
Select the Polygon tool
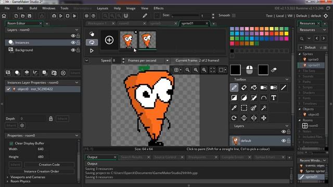tap(254, 98)
